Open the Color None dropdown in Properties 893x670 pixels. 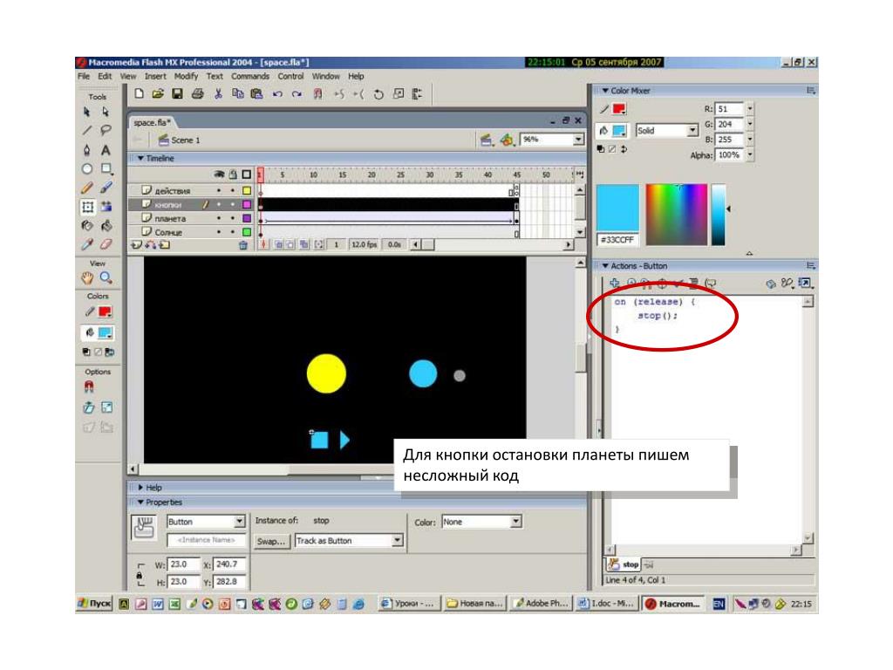[515, 522]
